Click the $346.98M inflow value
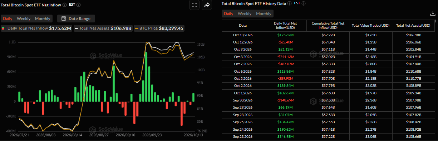The width and height of the screenshot is (438, 141). pos(285,136)
